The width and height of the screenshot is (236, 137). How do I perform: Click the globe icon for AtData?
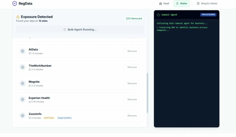(x=23, y=51)
